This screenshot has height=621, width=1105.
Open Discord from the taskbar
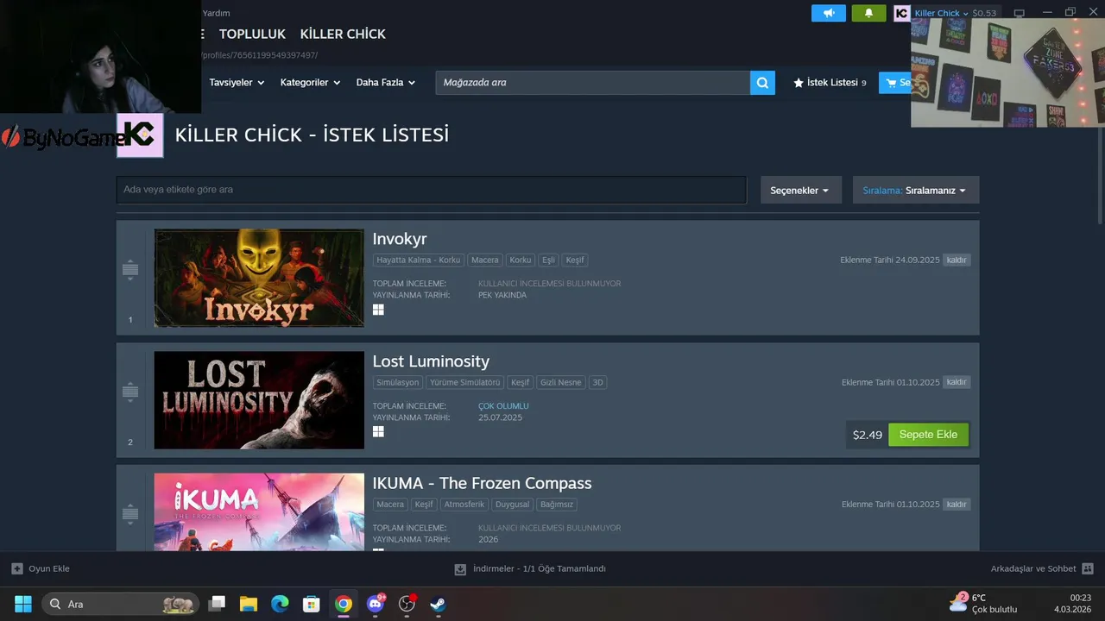point(376,604)
